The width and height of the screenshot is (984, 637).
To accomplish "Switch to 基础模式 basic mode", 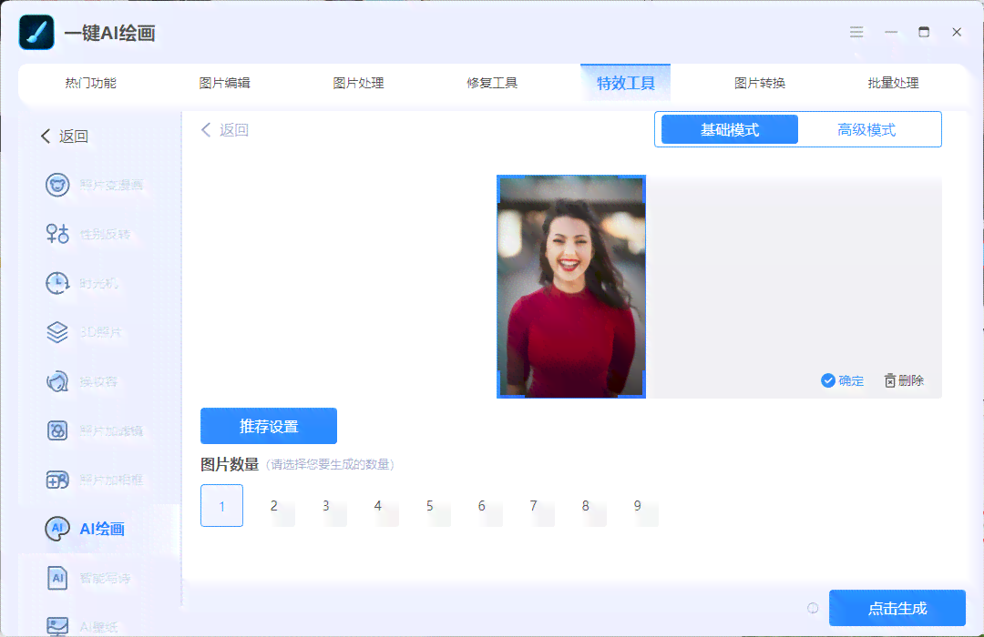I will click(730, 130).
